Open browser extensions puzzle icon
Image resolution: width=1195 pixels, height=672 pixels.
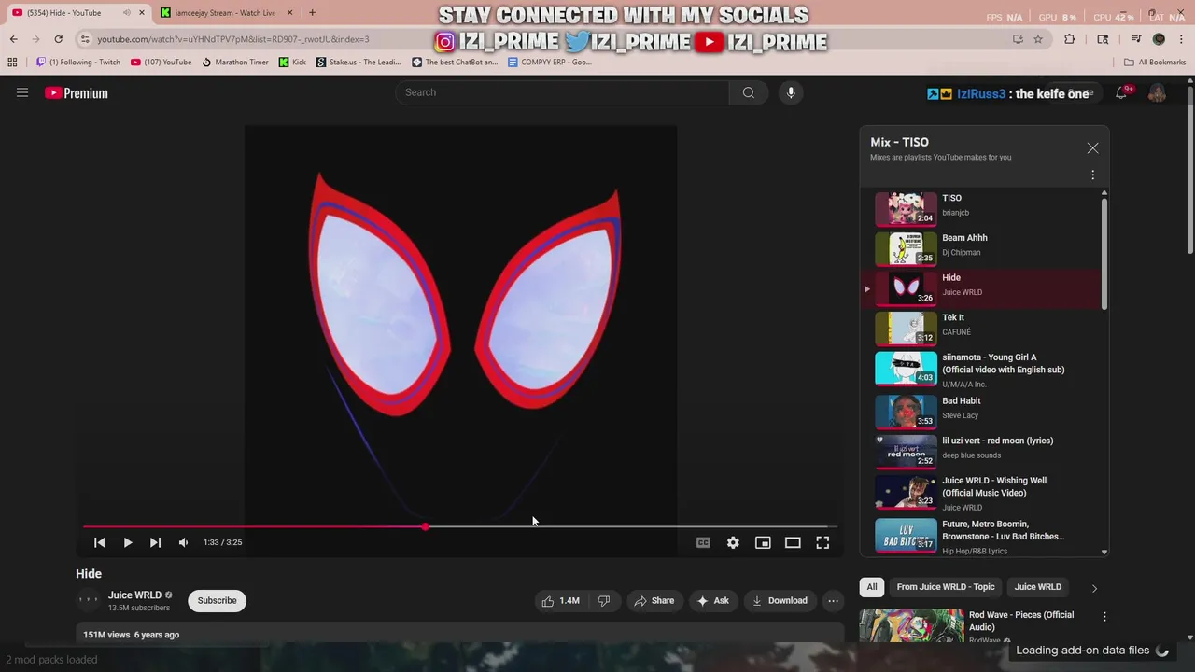coord(1070,39)
